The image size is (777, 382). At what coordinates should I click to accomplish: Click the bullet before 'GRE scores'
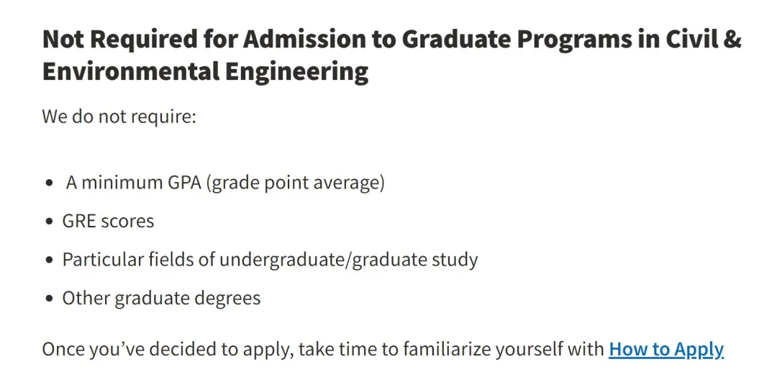(x=49, y=222)
